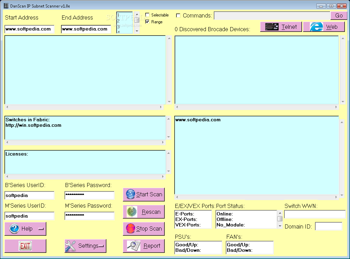Image resolution: width=350 pixels, height=259 pixels.
Task: Tick the Commands checkbox
Action: pyautogui.click(x=178, y=15)
